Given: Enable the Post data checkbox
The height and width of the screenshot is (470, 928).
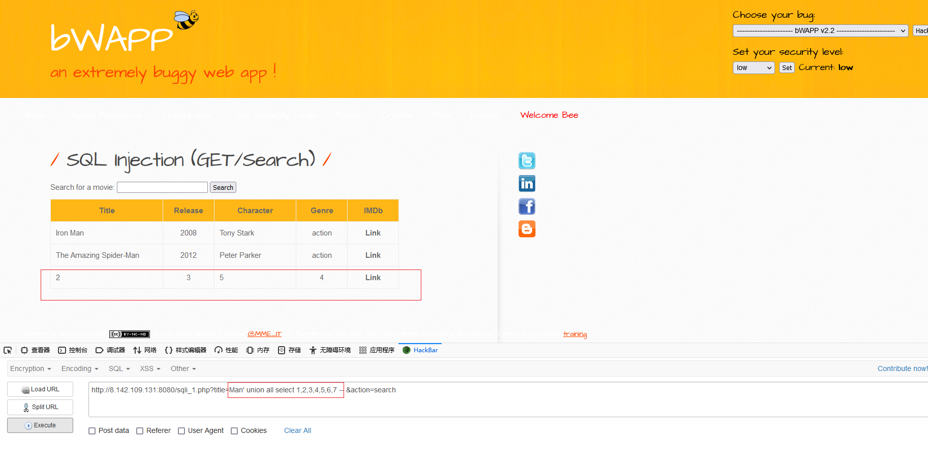Looking at the screenshot, I should tap(92, 431).
